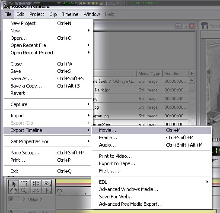Click project list scroll up arrow
The width and height of the screenshot is (220, 213).
(x=191, y=81)
